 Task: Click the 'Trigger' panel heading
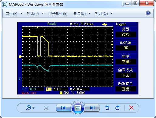[x=121, y=24]
